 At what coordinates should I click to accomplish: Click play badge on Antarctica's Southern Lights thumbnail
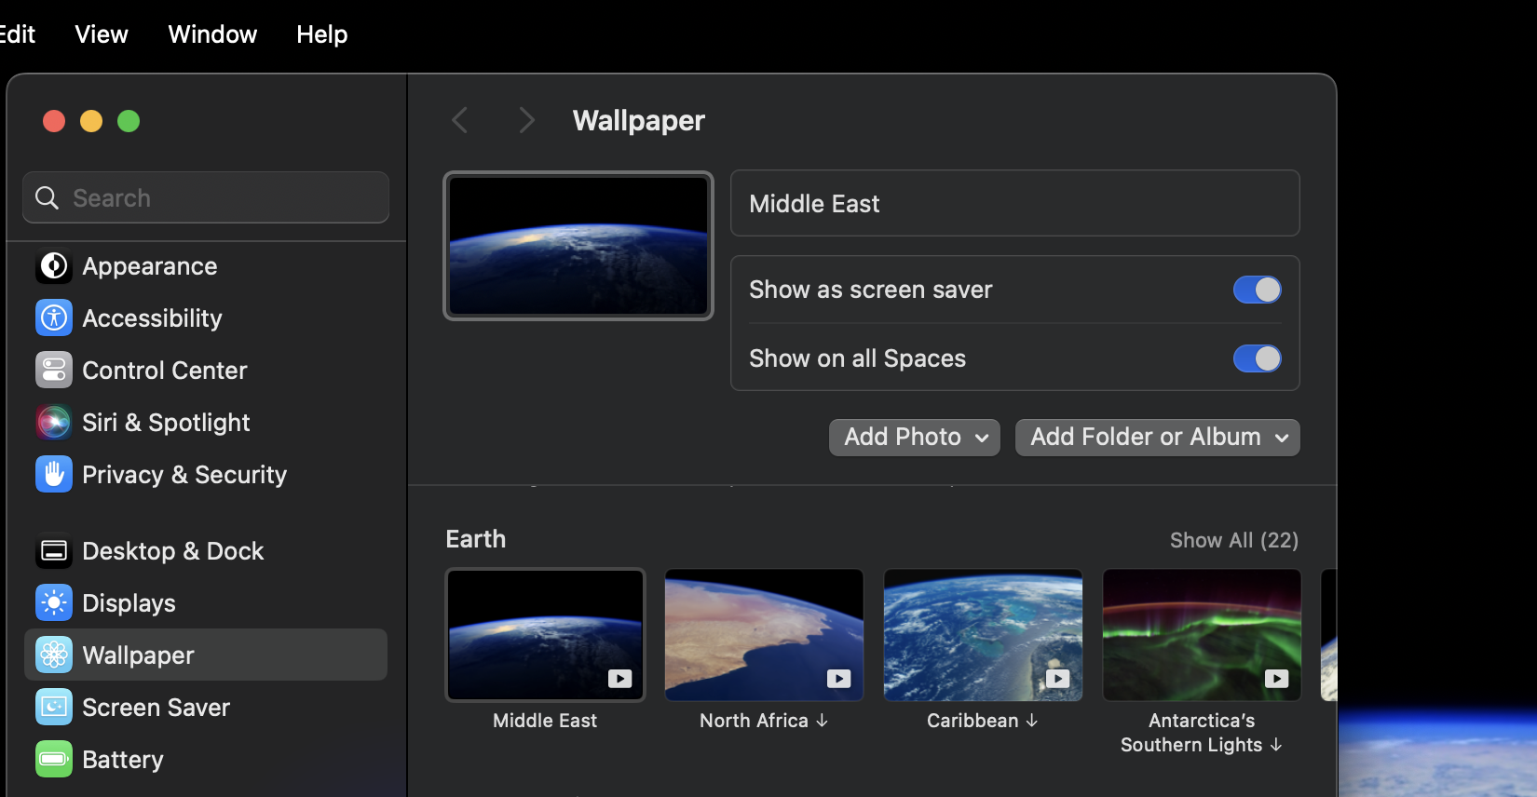(x=1277, y=679)
